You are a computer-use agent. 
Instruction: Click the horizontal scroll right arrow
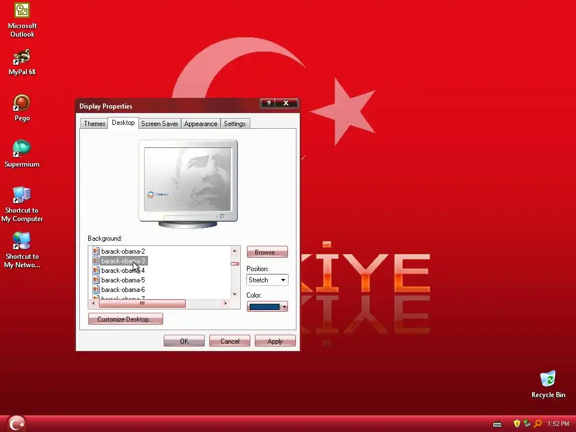[x=226, y=303]
